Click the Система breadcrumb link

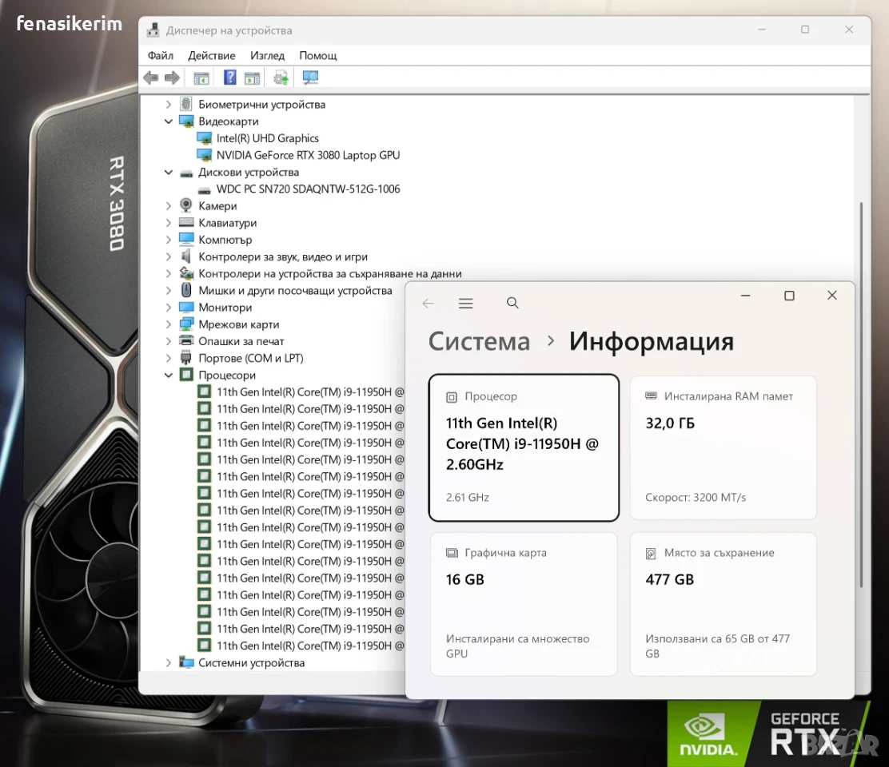point(479,342)
